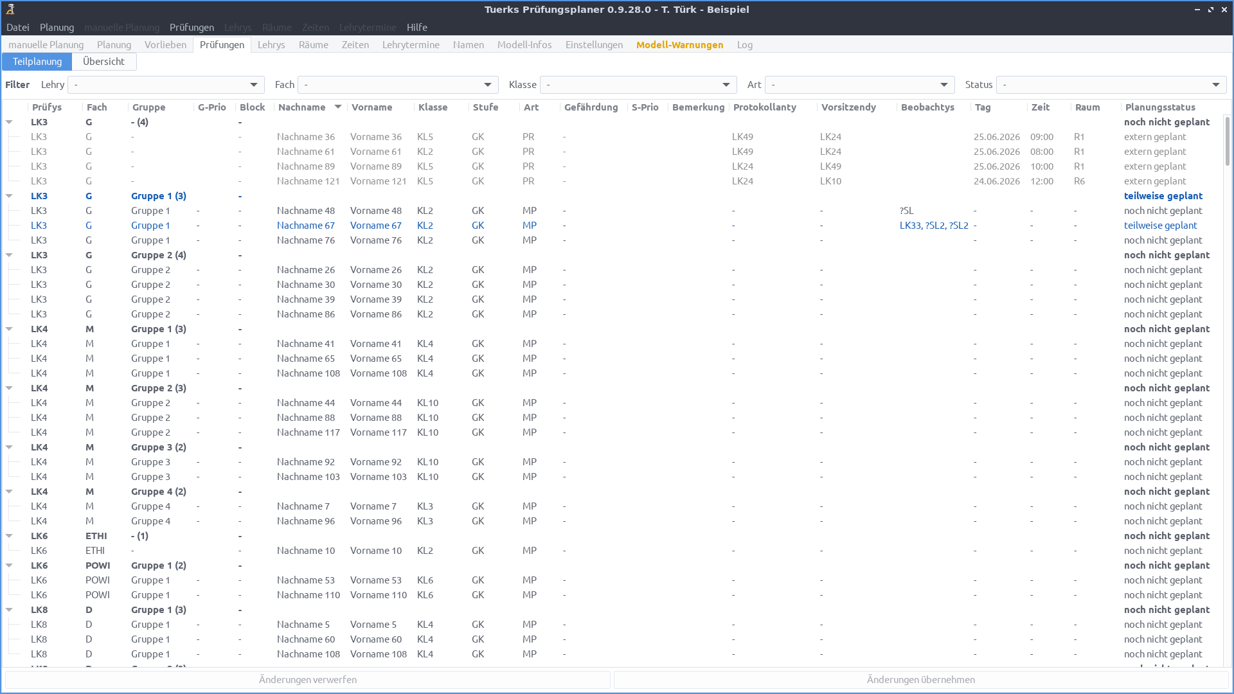Collapse the LK6 ETHI group row
Viewport: 1234px width, 694px height.
[10, 536]
